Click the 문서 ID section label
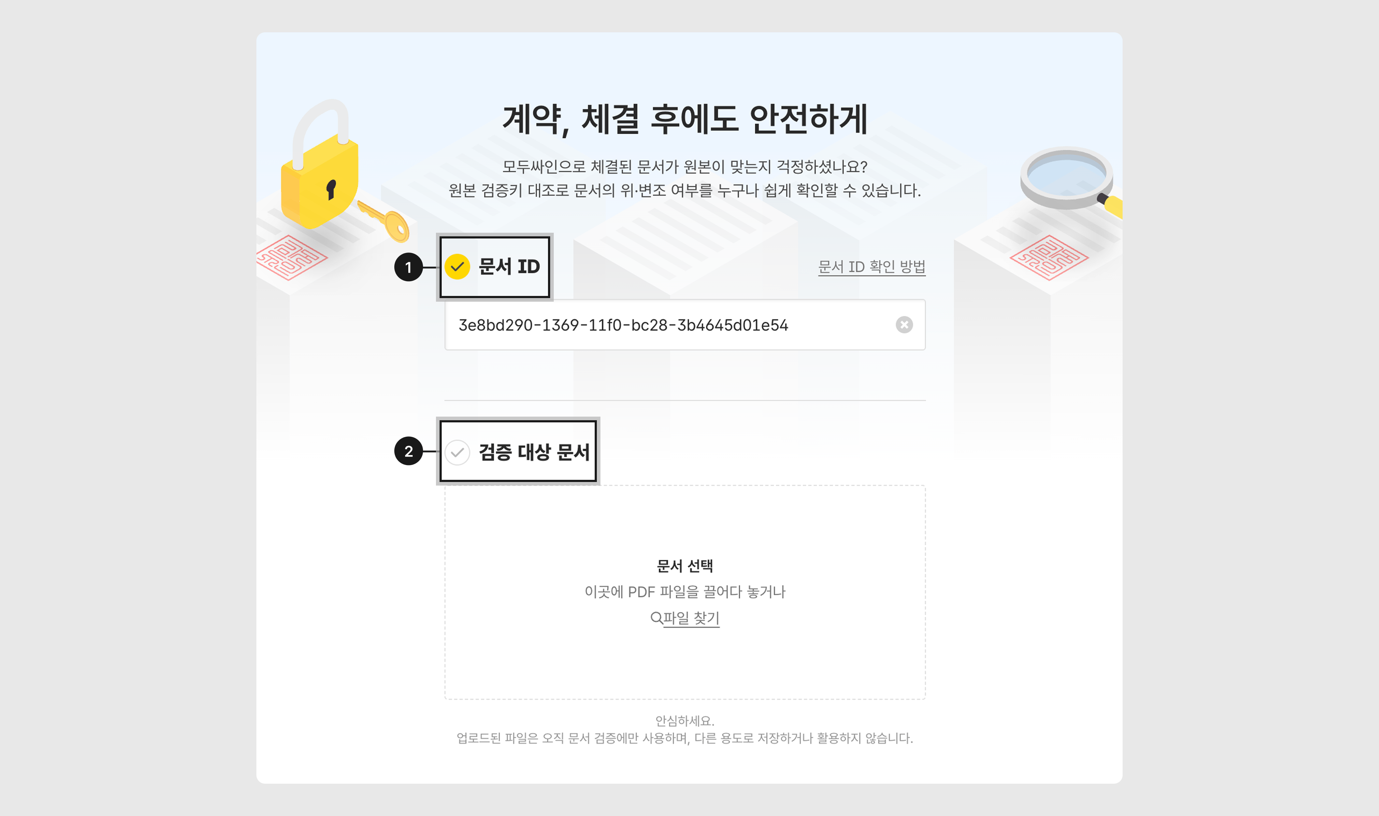 coord(509,267)
